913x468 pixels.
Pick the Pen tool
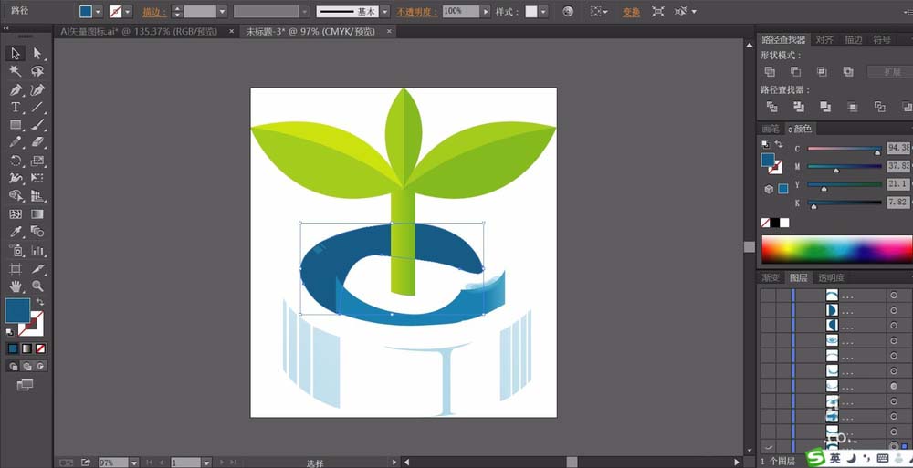click(x=16, y=89)
